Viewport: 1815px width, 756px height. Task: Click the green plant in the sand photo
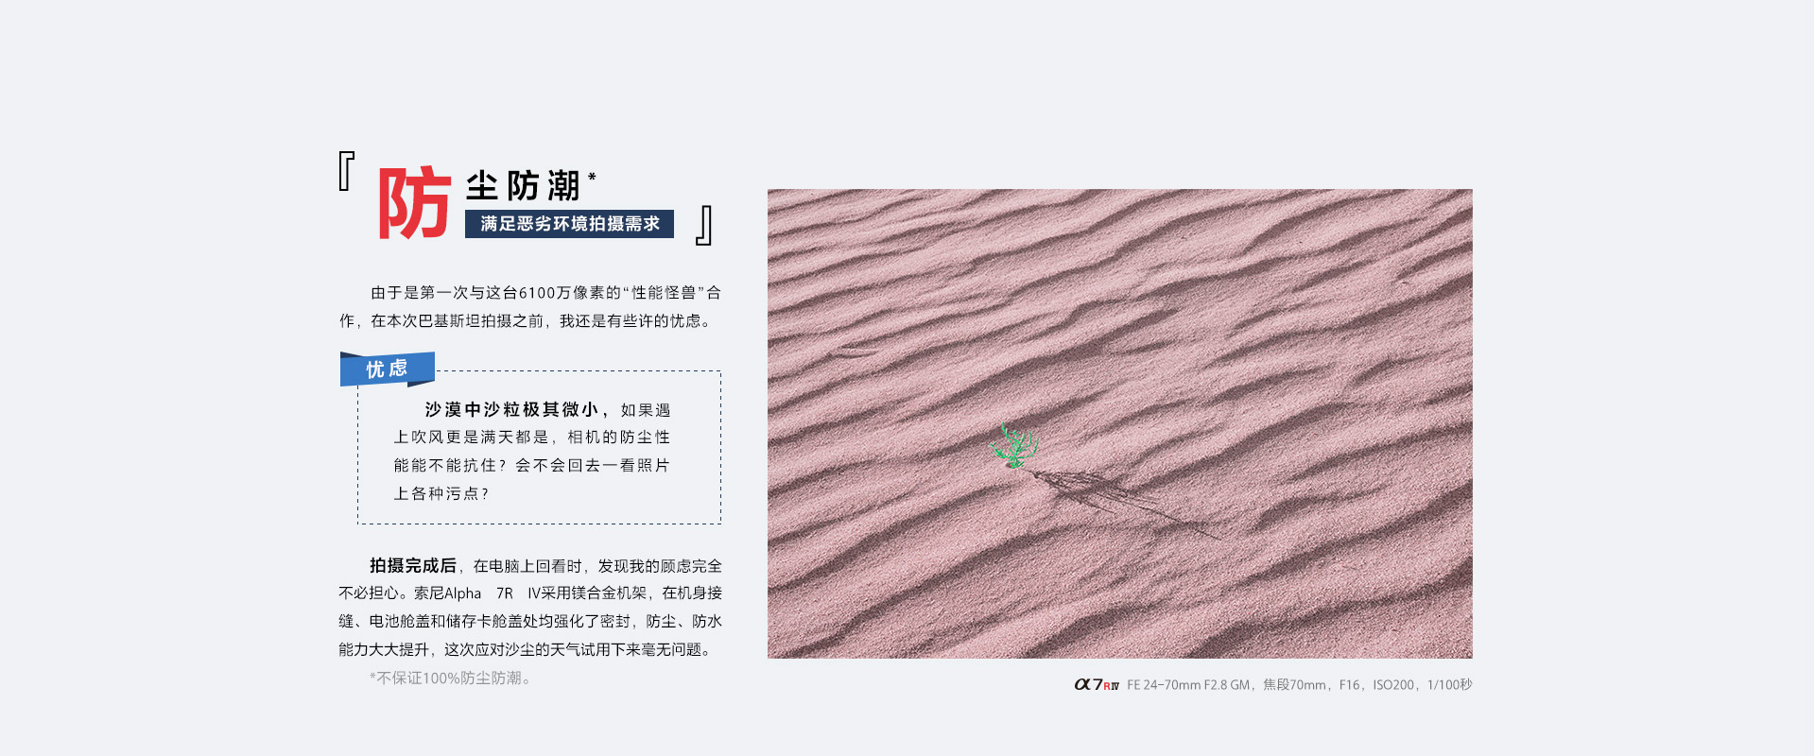1015,447
